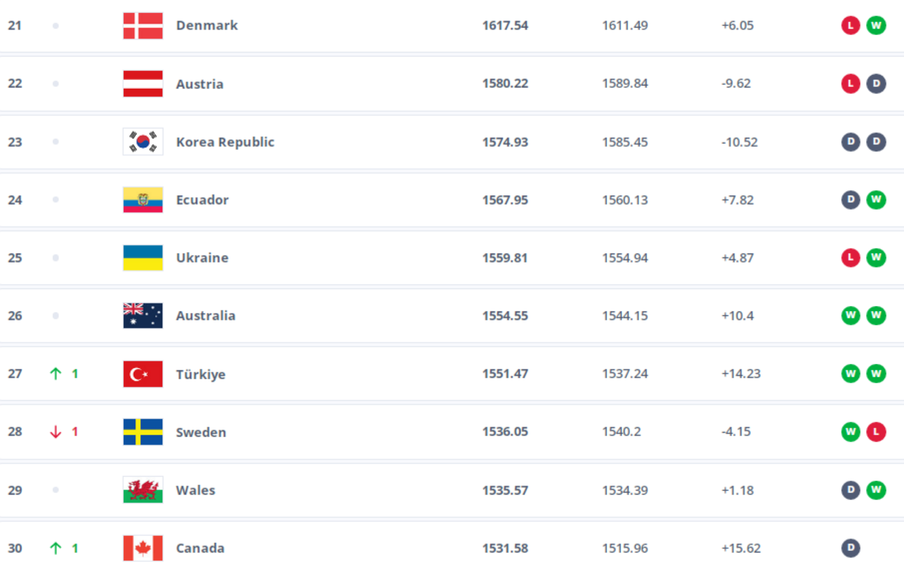Click Denmark's red L result badge
This screenshot has width=904, height=570.
pyautogui.click(x=850, y=25)
